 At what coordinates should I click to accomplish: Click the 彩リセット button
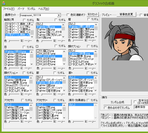92,14
